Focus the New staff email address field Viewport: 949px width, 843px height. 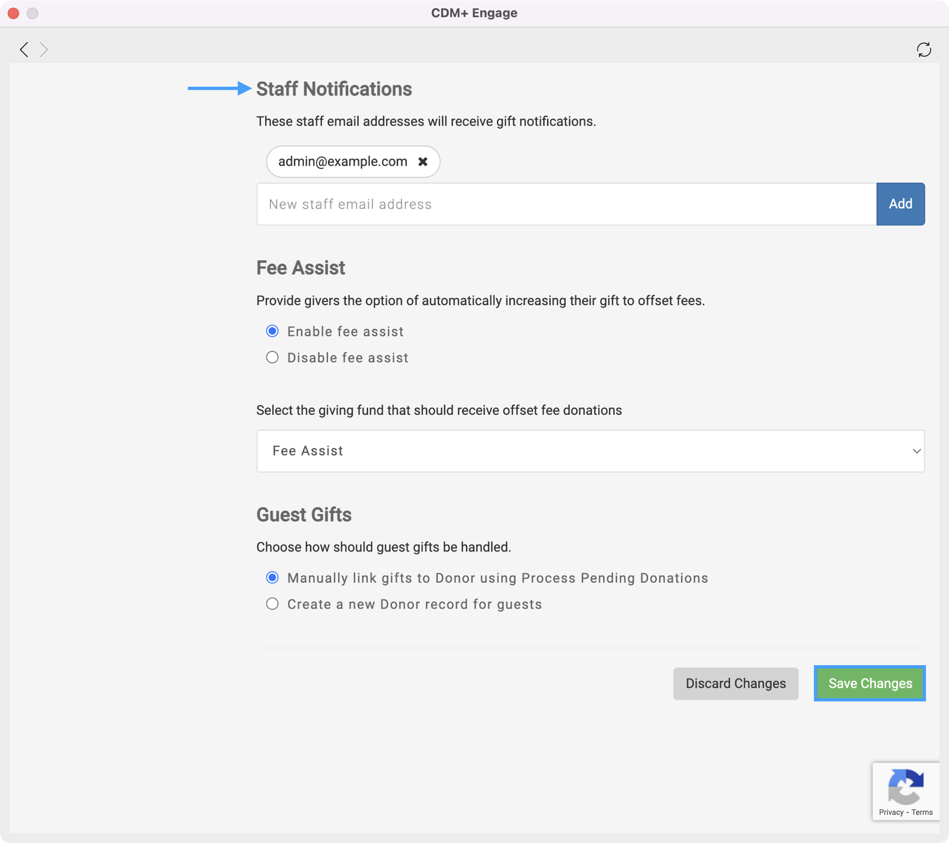(x=566, y=204)
